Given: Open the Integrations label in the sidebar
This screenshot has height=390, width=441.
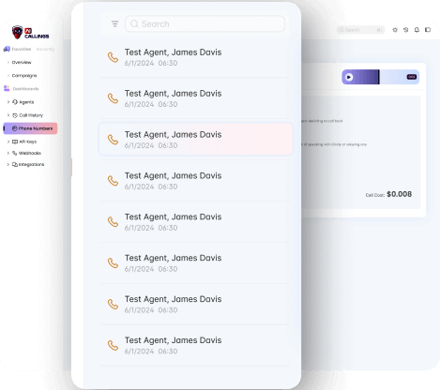Looking at the screenshot, I should (31, 164).
